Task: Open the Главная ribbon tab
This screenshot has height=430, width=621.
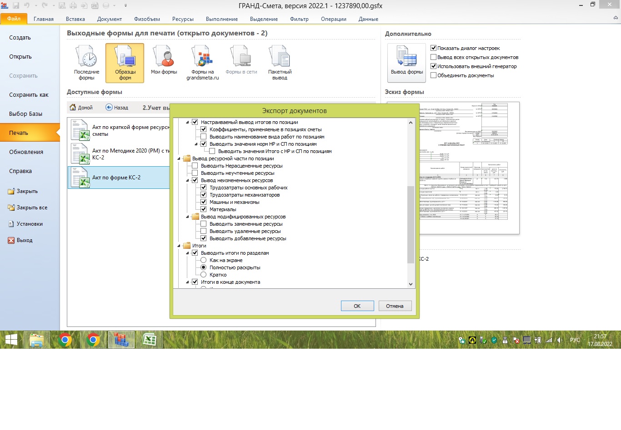Action: 44,19
